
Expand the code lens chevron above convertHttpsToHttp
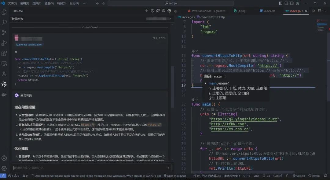pos(196,51)
